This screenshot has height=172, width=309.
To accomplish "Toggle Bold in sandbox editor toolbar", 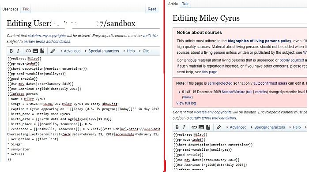I will (x=11, y=51).
